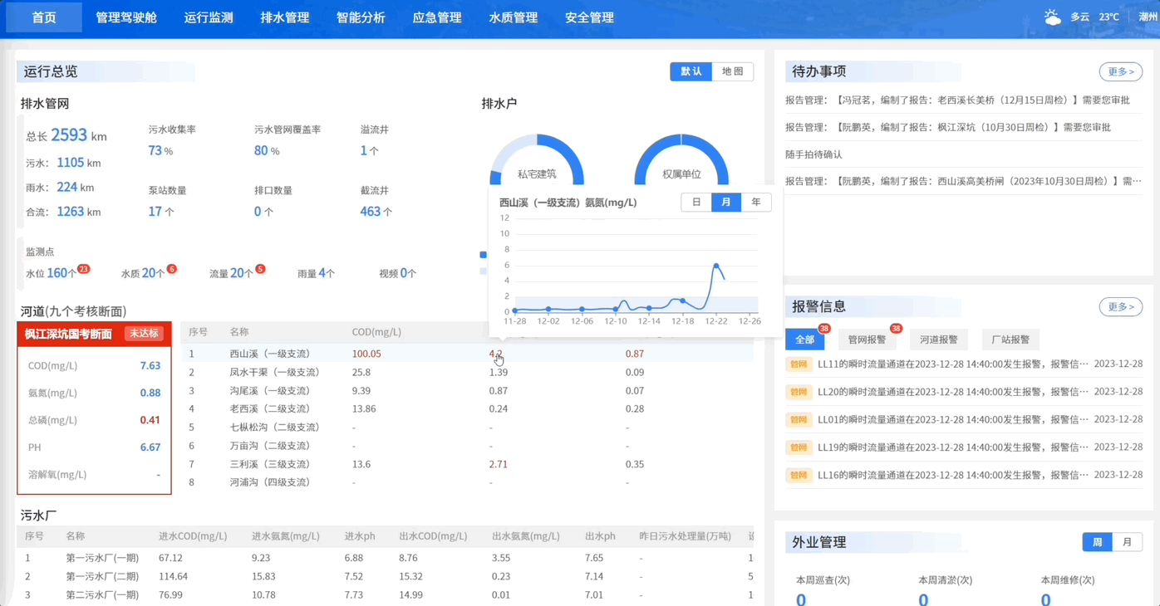This screenshot has height=606, width=1160.
Task: Select 老西溪（二级支流） row
Action: tap(467, 408)
